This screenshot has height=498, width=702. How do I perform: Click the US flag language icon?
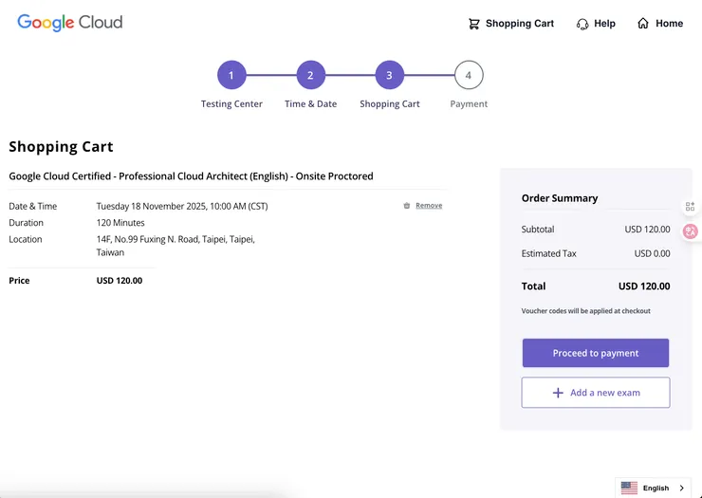point(629,488)
